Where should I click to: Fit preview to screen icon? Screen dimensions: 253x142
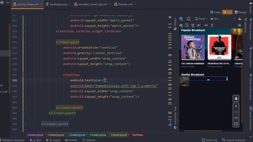coord(236,124)
